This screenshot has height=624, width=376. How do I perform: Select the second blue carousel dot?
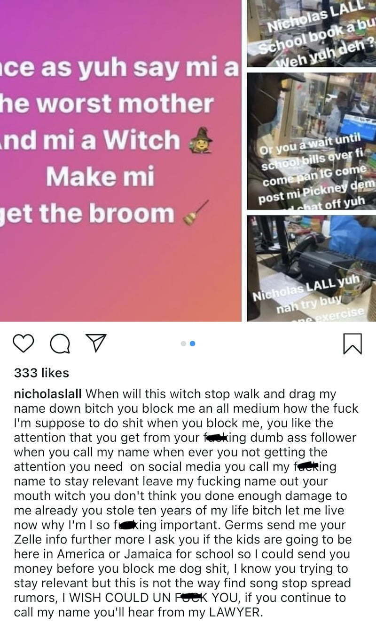point(192,344)
